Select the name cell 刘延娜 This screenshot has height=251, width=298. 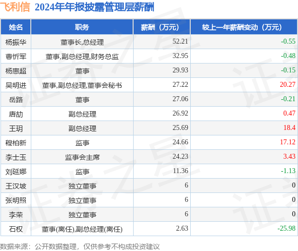tap(16, 172)
